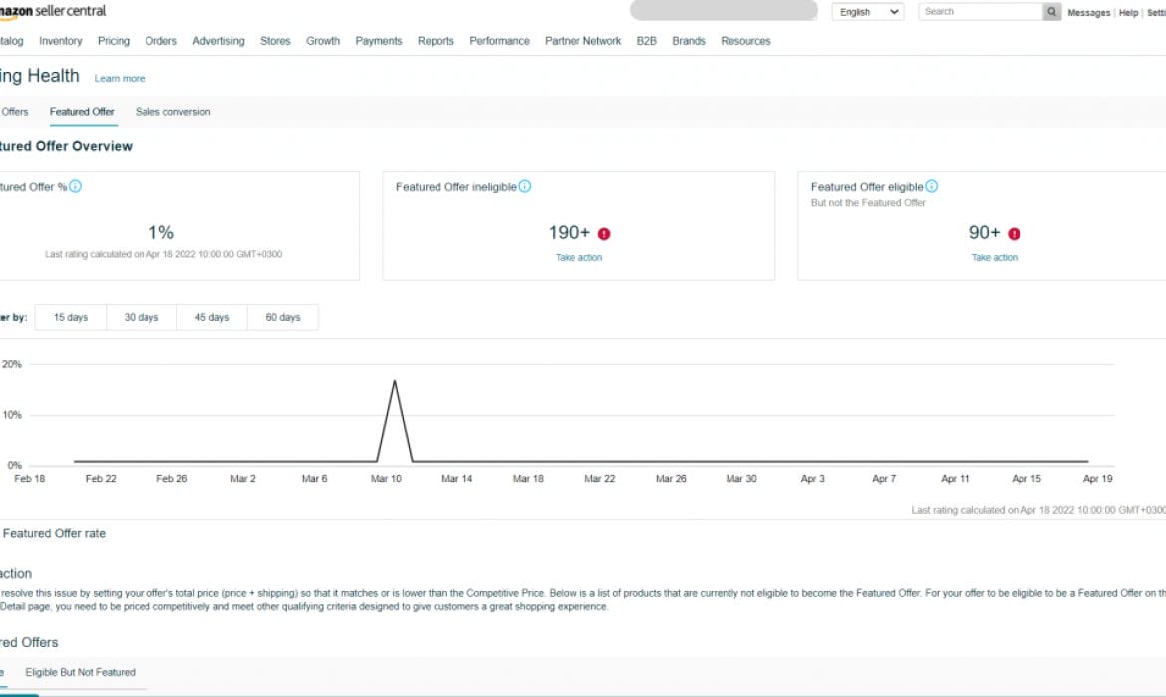Click the Amazon Seller Central logo
The width and height of the screenshot is (1166, 697).
click(53, 11)
